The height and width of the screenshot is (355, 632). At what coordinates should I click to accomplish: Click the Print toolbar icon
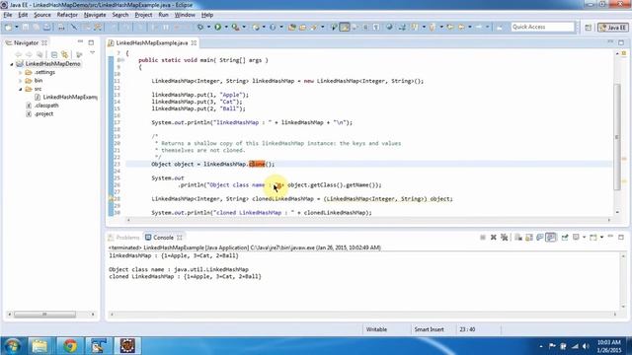[61, 27]
